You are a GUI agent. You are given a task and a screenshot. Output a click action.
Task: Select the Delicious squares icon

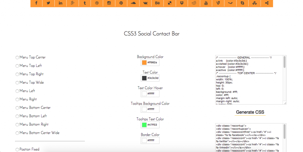pyautogui.click(x=170, y=3)
